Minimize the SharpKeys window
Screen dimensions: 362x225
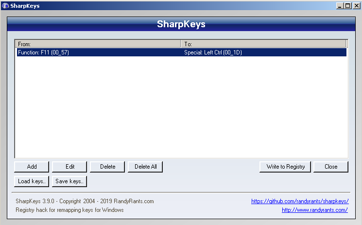340,6
